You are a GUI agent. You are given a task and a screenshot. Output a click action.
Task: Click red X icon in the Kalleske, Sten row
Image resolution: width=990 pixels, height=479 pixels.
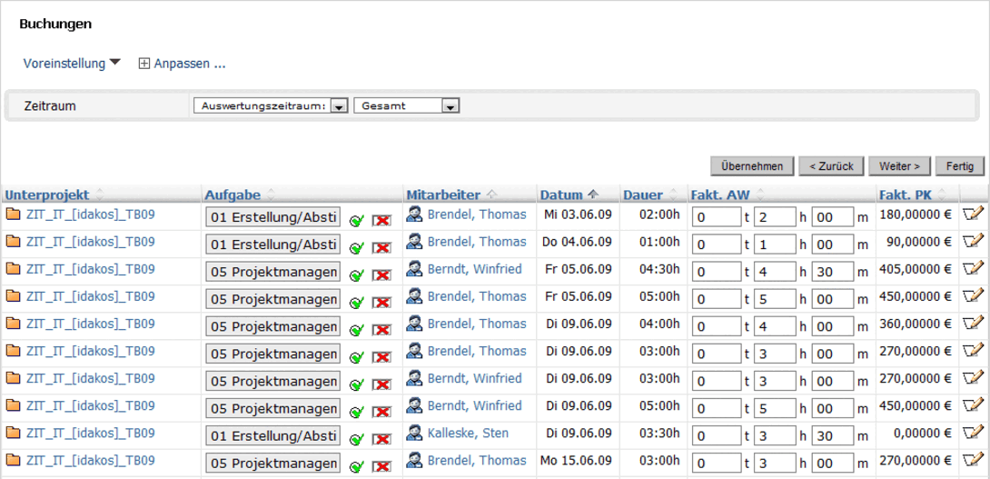coord(381,439)
